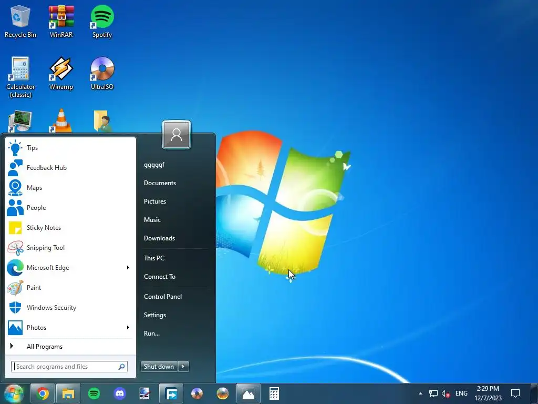This screenshot has height=404, width=538.
Task: Select the Spotify shortcut on the desktop
Action: click(102, 21)
